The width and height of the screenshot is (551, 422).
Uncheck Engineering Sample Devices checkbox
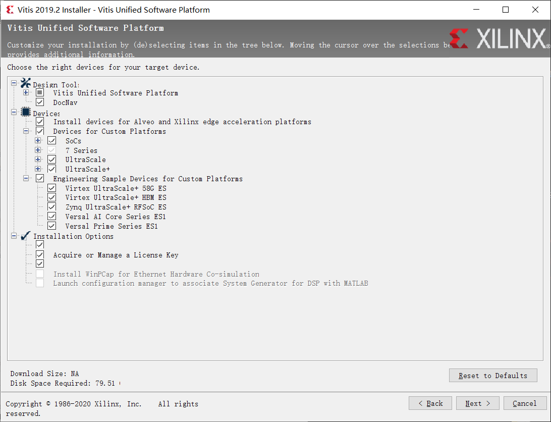pyautogui.click(x=40, y=178)
